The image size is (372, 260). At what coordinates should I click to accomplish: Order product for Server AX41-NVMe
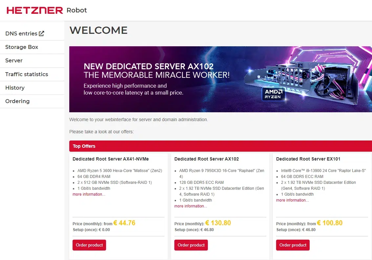[x=89, y=245]
